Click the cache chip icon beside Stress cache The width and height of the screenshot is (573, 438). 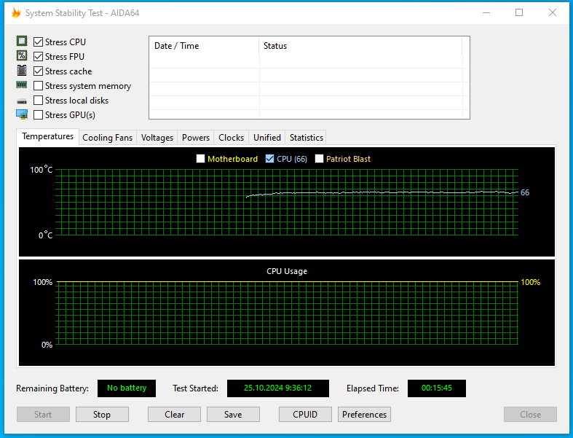pyautogui.click(x=22, y=70)
